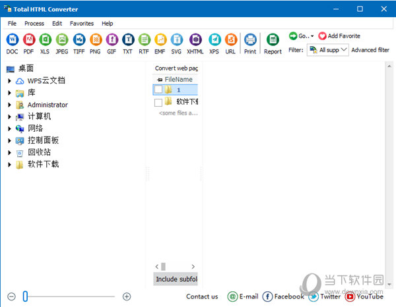The image size is (396, 307).
Task: Open the Favorites menu
Action: click(x=82, y=24)
